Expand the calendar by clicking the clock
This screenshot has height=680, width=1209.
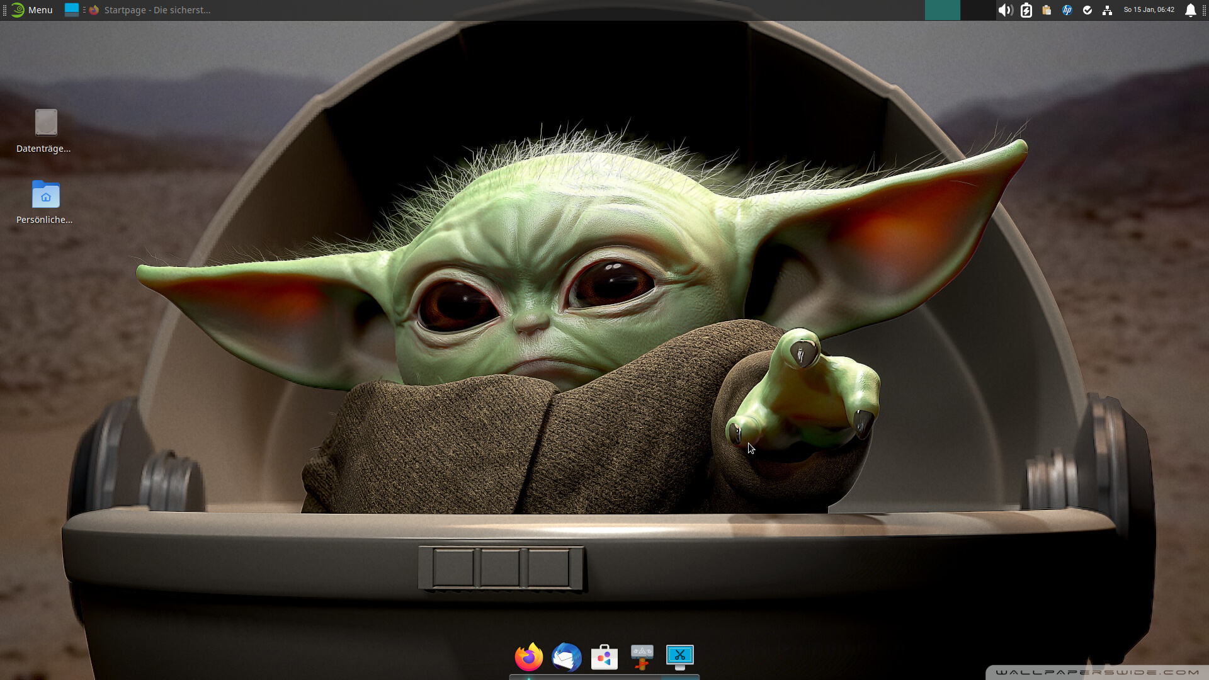point(1149,10)
